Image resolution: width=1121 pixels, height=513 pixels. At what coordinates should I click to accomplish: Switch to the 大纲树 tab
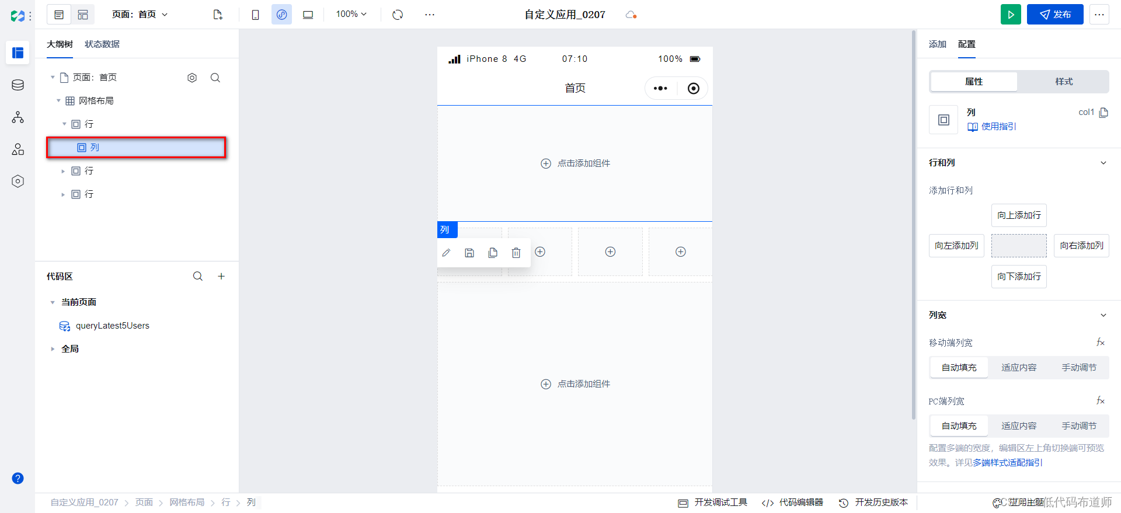coord(60,44)
